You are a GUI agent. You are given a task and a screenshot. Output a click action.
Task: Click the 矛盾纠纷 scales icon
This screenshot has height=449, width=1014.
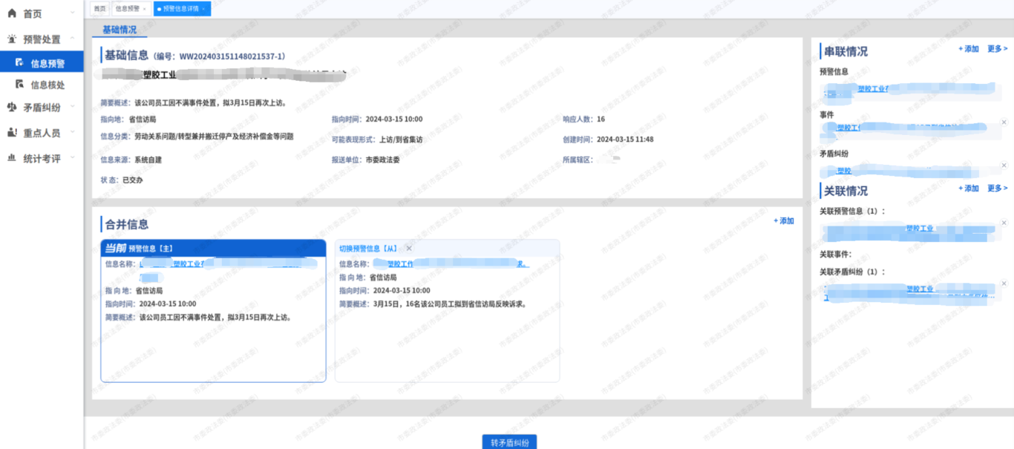click(11, 107)
